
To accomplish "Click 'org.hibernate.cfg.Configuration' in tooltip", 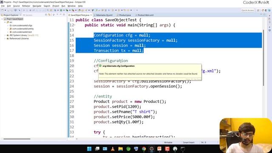I will pos(119,66).
